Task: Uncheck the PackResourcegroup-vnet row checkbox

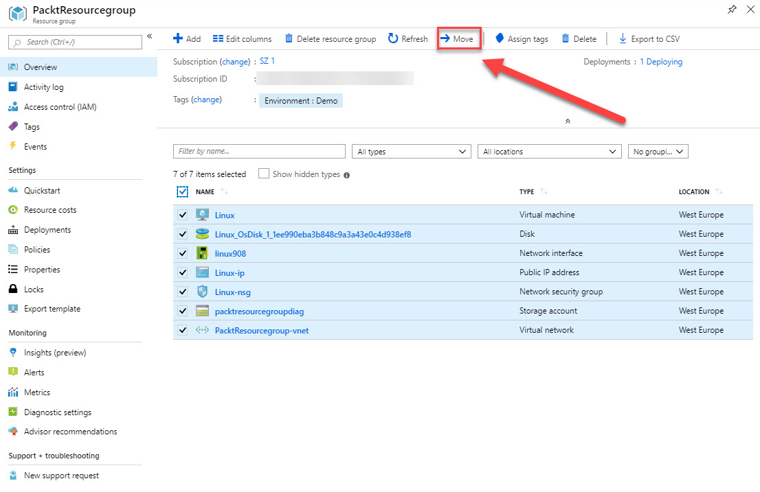Action: tap(182, 331)
